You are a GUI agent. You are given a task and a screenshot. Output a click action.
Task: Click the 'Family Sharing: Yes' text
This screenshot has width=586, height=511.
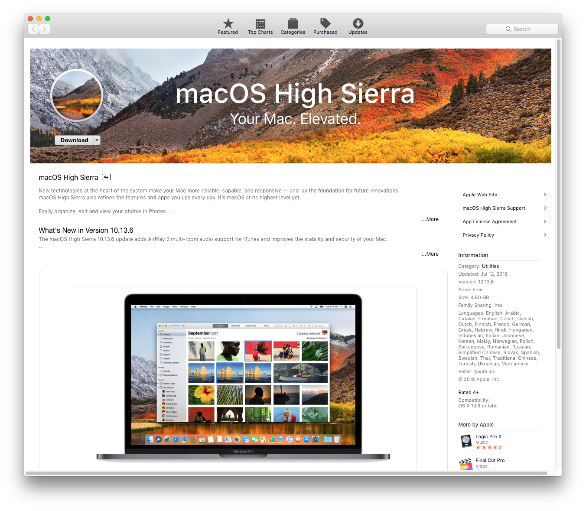click(480, 305)
